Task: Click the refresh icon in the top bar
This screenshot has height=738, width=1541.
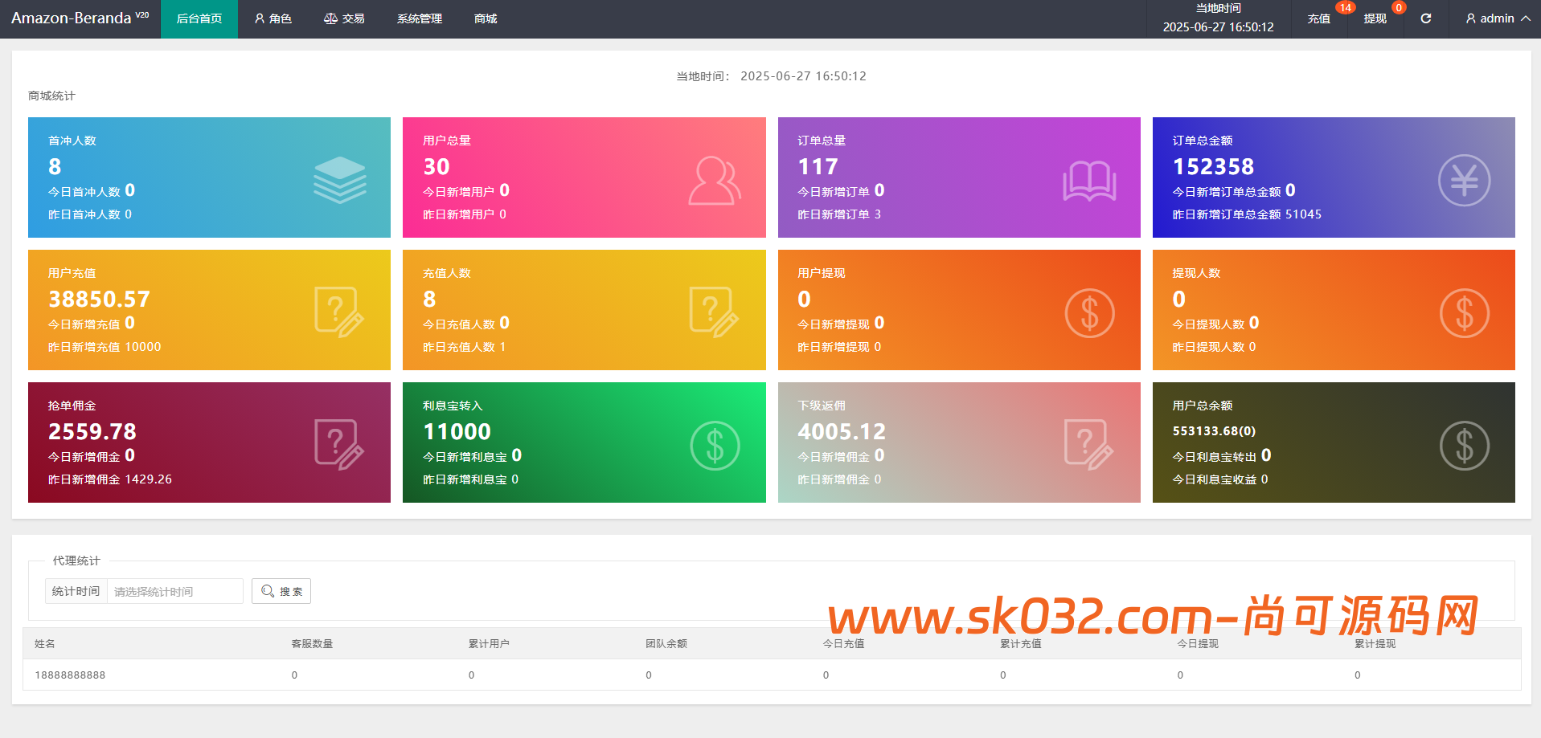Action: click(x=1425, y=18)
